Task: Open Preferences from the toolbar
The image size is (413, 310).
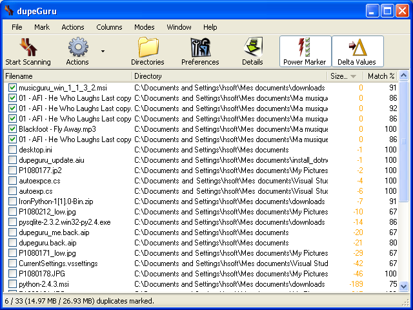Action: 201,47
